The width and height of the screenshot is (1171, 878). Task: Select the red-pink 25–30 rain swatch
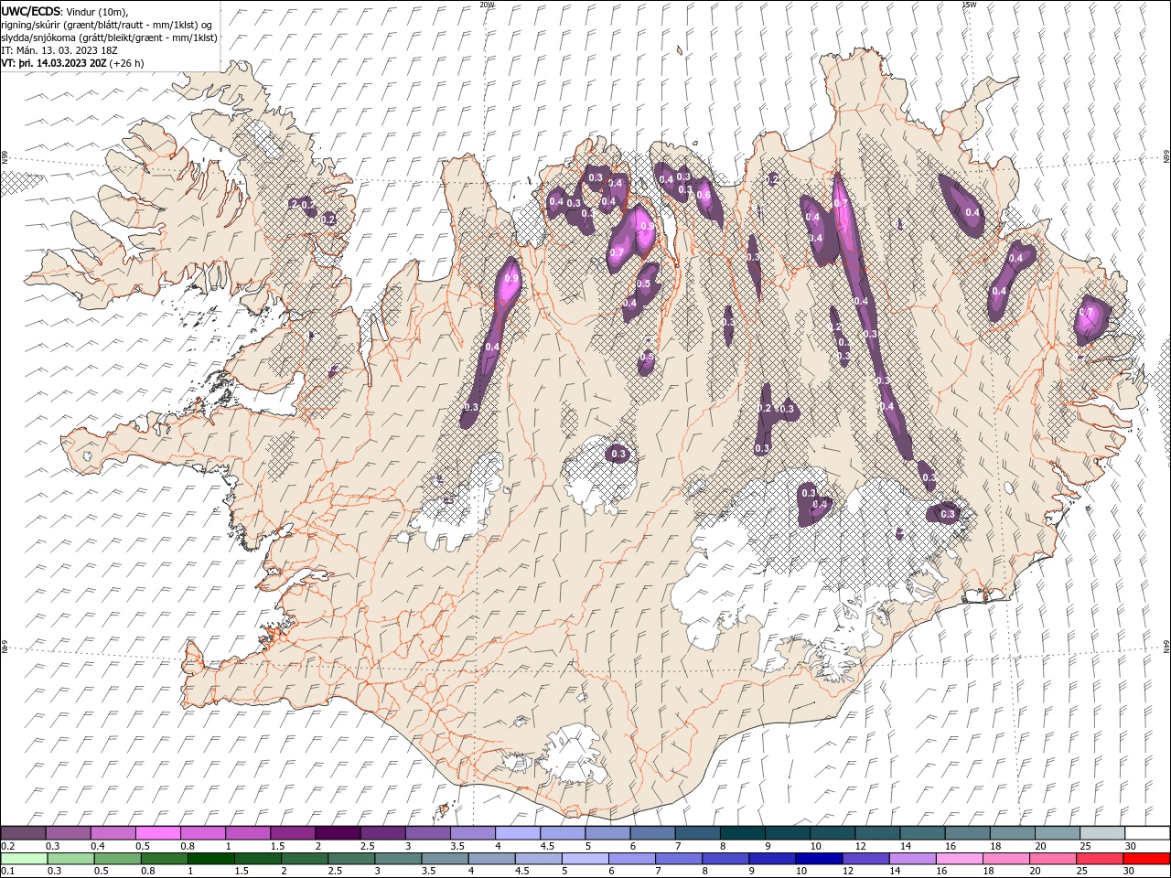coord(1100,859)
